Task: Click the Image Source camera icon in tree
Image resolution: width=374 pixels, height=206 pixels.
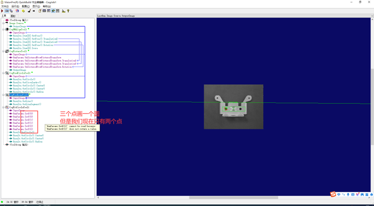Action: pyautogui.click(x=7, y=23)
